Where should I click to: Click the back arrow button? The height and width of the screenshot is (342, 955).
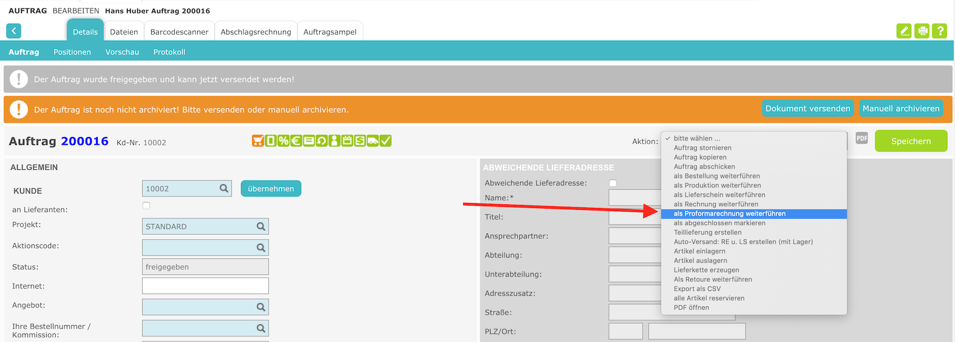click(x=13, y=31)
